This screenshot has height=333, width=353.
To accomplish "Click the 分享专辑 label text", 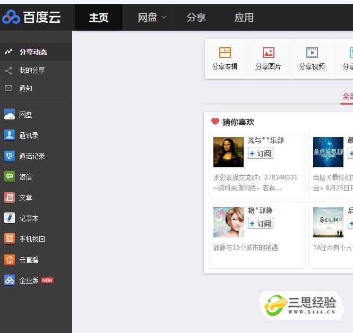I will click(225, 66).
